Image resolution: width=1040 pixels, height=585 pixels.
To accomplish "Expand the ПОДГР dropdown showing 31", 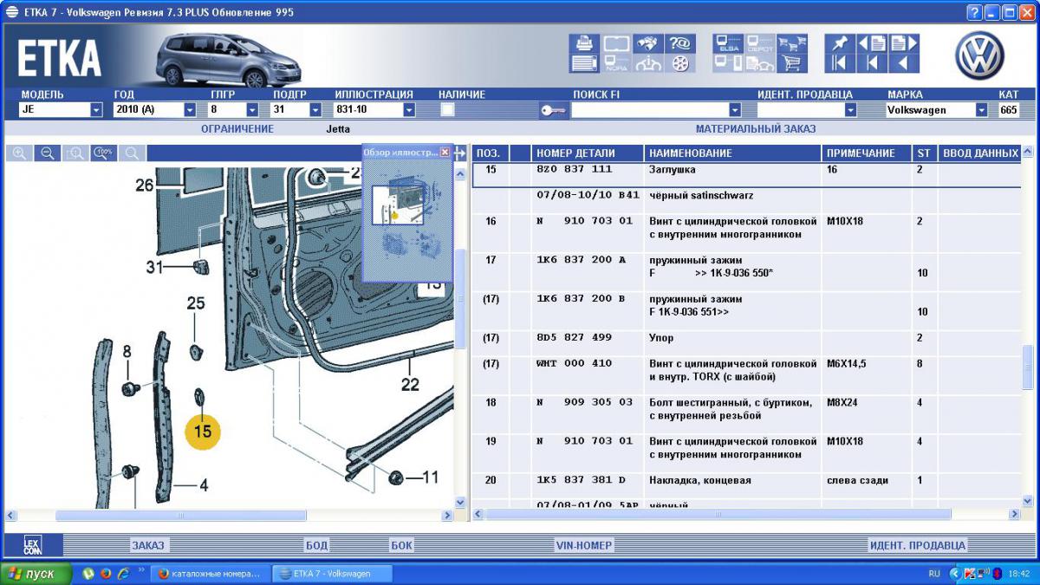I will point(315,110).
